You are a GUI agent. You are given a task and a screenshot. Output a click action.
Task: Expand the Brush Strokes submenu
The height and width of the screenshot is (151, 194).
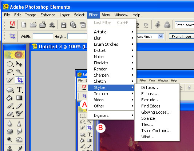point(112,44)
